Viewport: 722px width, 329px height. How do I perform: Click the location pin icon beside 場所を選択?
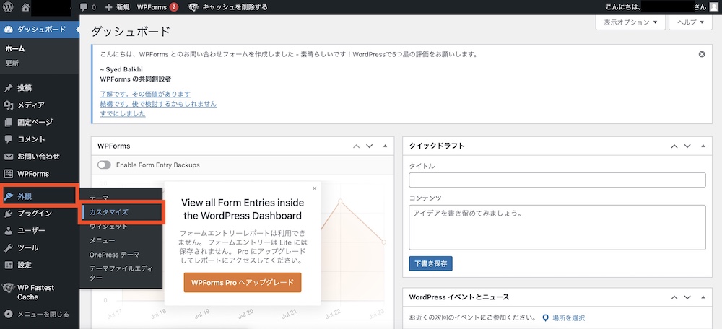546,318
